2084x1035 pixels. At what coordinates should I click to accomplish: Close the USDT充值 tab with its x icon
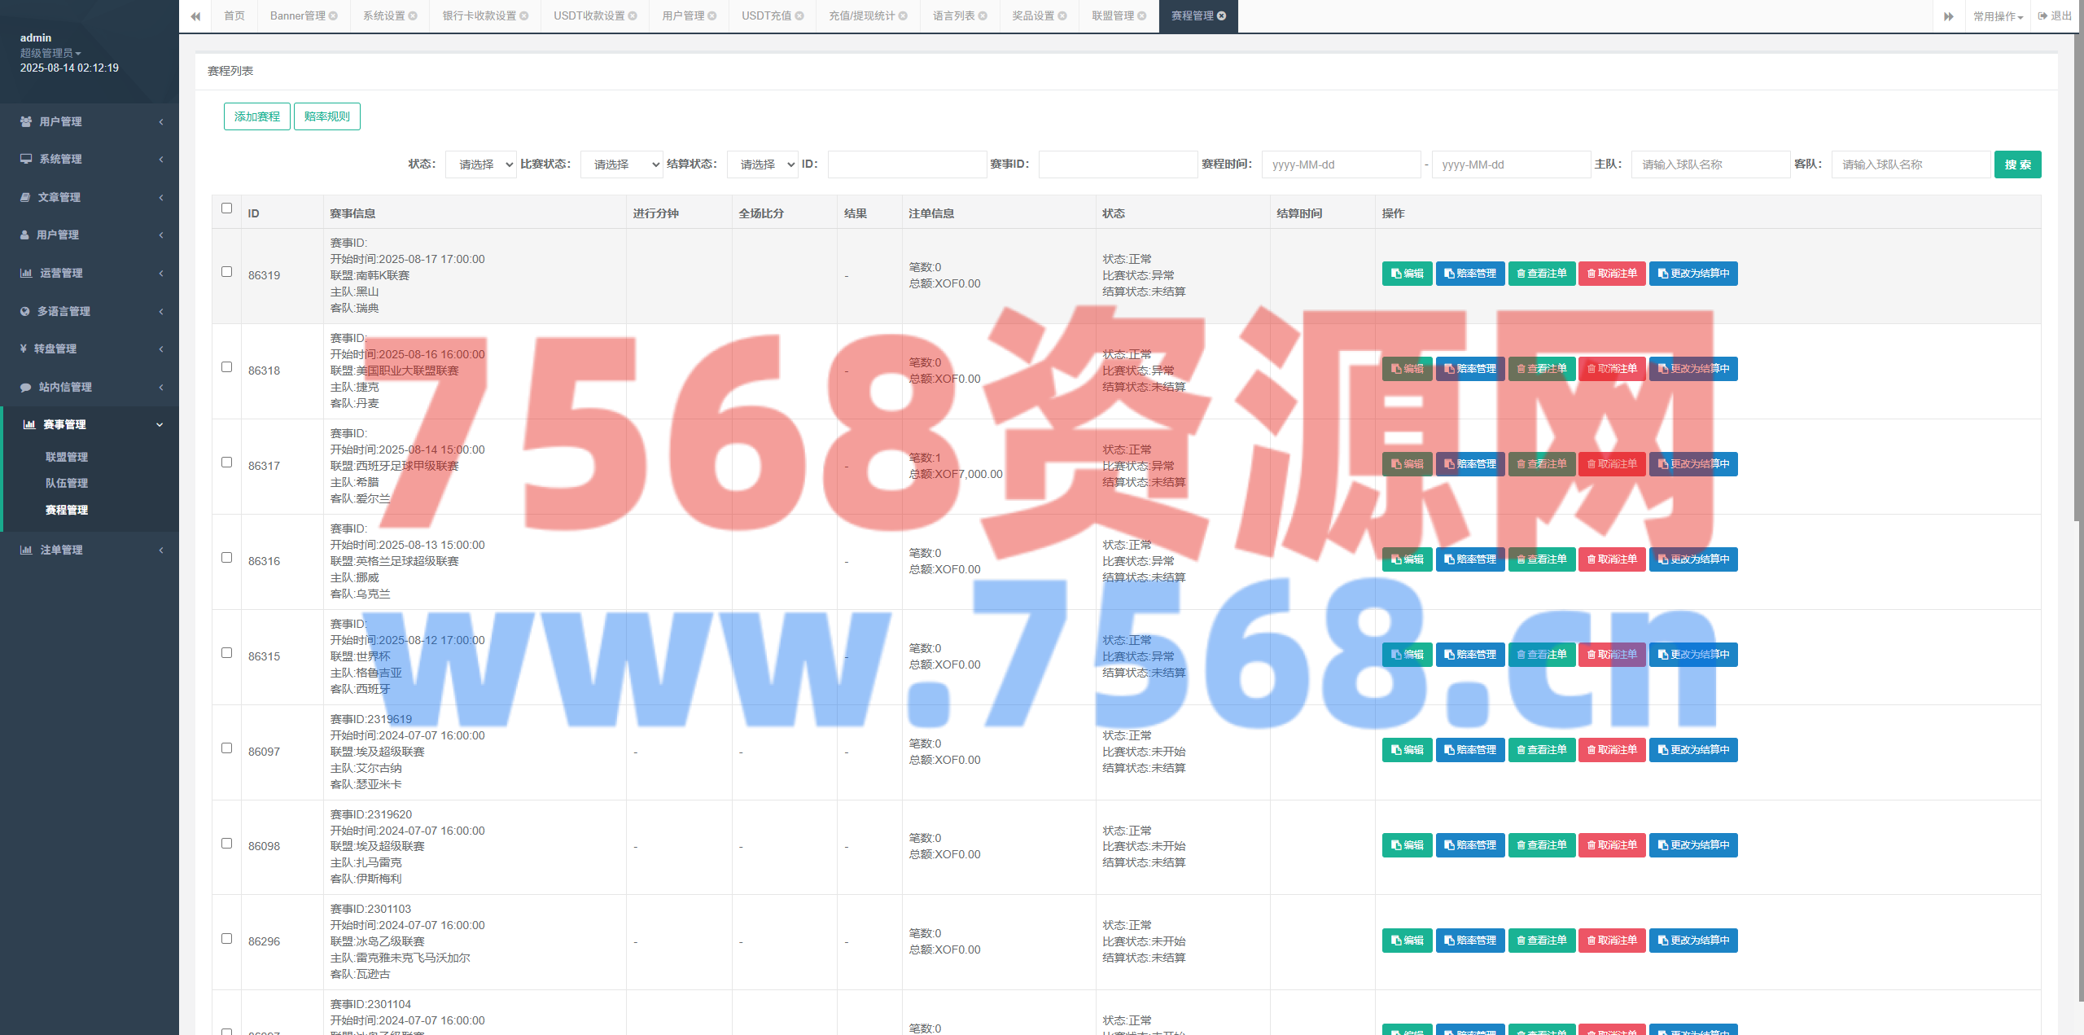point(799,16)
